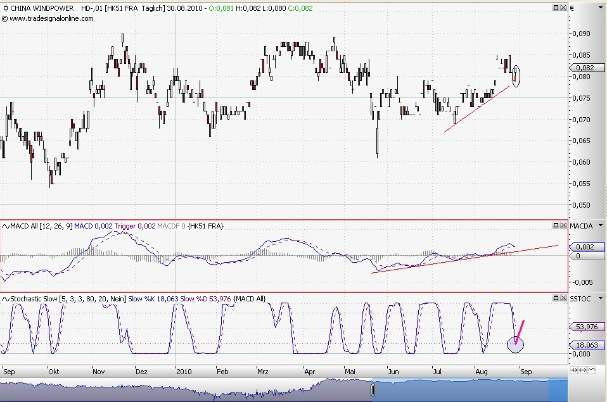607x402 pixels.
Task: Grab the navigator range slider handle
Action: [x=373, y=389]
